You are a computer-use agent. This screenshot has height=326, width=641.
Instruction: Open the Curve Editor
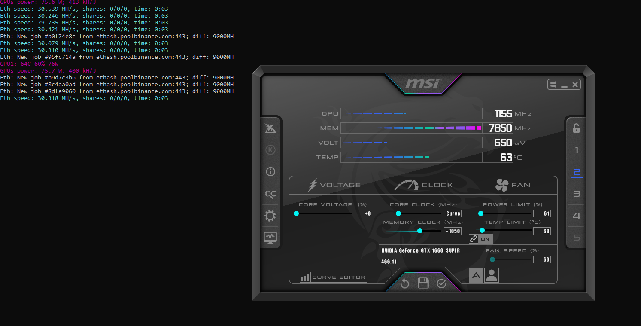coord(333,277)
